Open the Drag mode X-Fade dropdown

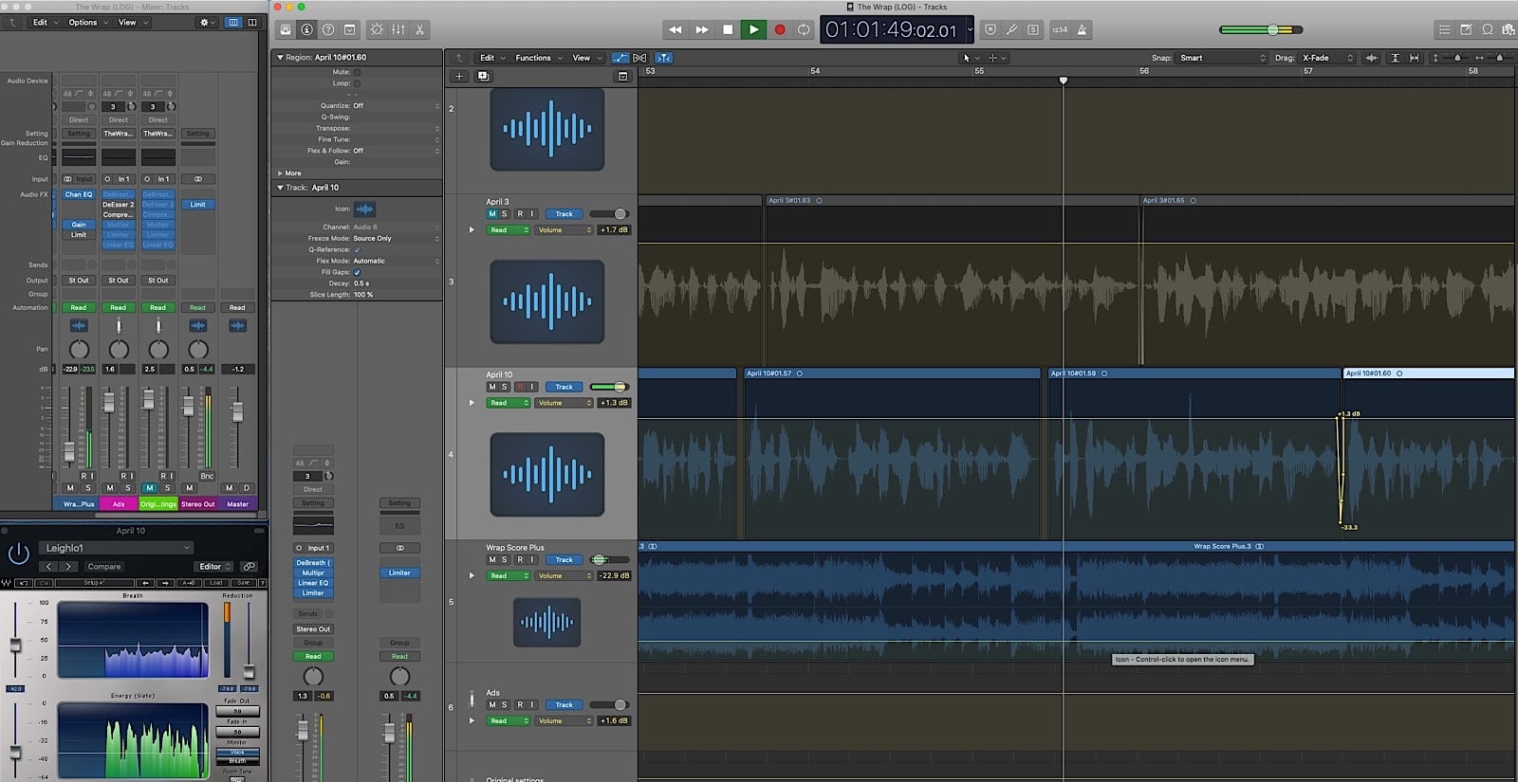click(1326, 58)
